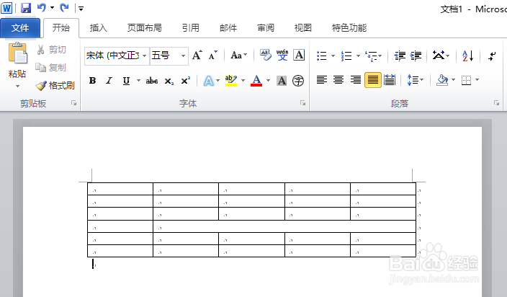Apply red font color
507x297 pixels.
(256, 81)
